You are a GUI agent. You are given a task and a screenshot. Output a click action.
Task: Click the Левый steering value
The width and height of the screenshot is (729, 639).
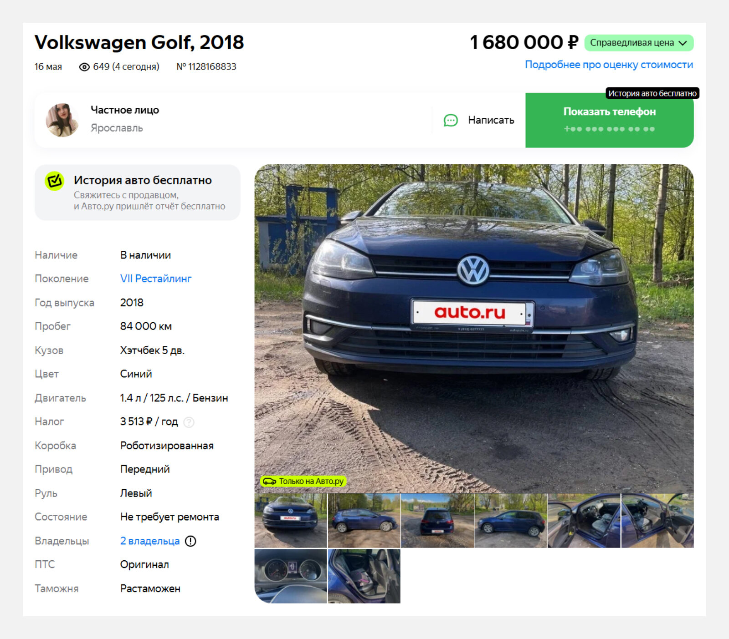[x=136, y=493]
